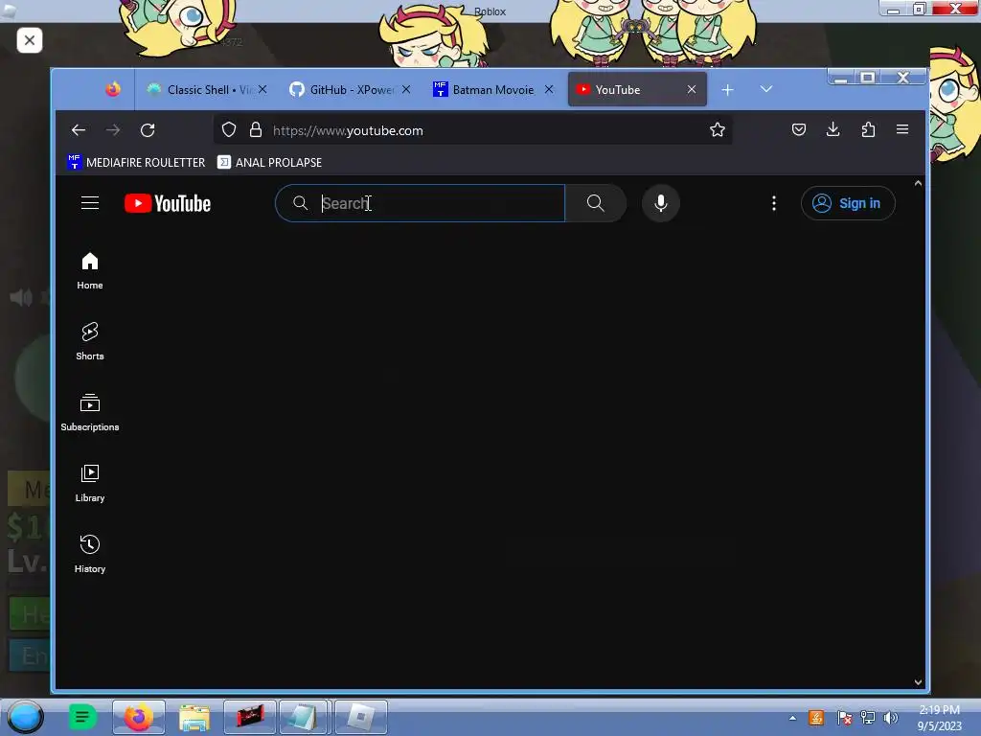The image size is (981, 736).
Task: Close the Roblox overlay with X button
Action: click(30, 40)
